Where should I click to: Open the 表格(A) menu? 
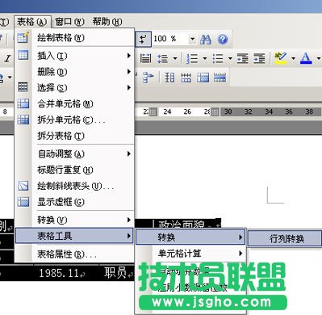coord(32,22)
